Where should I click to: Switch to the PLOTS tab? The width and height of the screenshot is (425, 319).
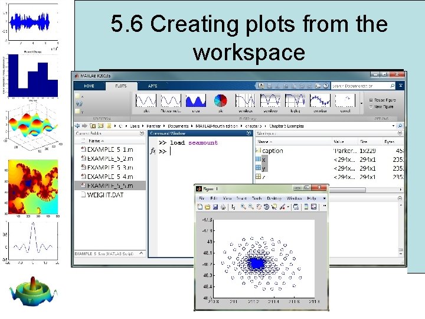point(121,86)
